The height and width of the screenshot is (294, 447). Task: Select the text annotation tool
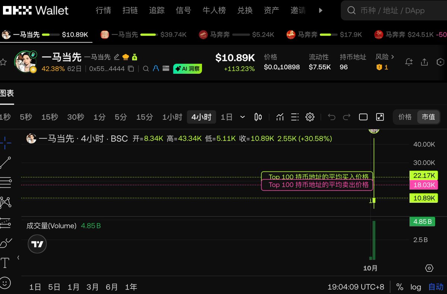click(x=5, y=263)
